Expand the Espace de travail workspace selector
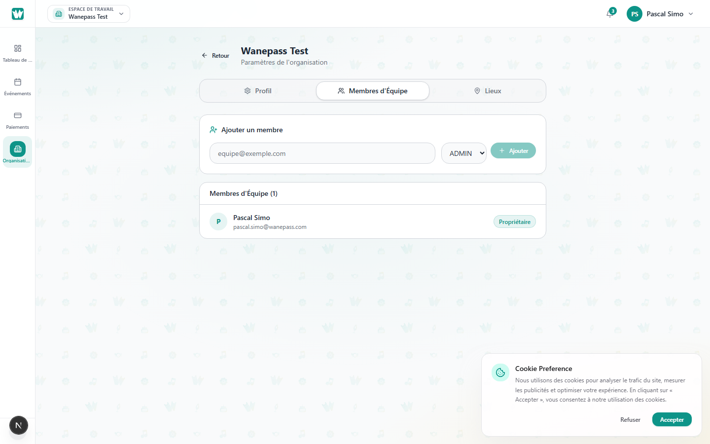The width and height of the screenshot is (710, 444). [89, 14]
